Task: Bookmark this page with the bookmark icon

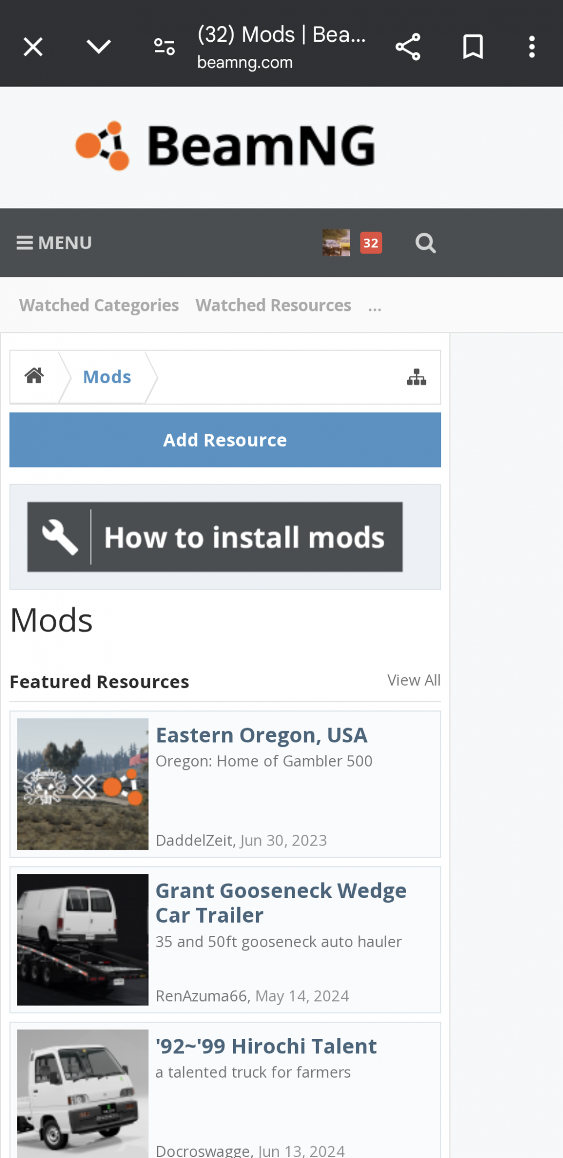Action: [473, 47]
